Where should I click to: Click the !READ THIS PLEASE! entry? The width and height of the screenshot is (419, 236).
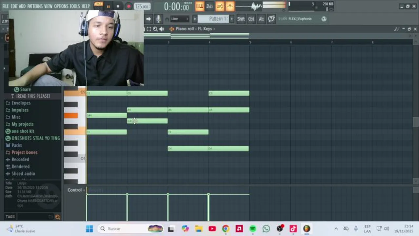tap(33, 96)
